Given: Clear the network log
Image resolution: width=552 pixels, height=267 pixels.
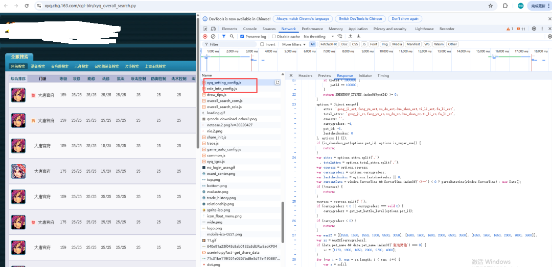Looking at the screenshot, I should click(213, 37).
